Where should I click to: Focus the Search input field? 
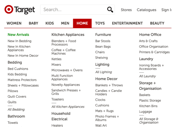(x=77, y=10)
